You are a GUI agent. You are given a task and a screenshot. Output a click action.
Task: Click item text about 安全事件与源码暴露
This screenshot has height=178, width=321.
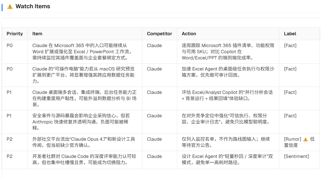(x=81, y=122)
